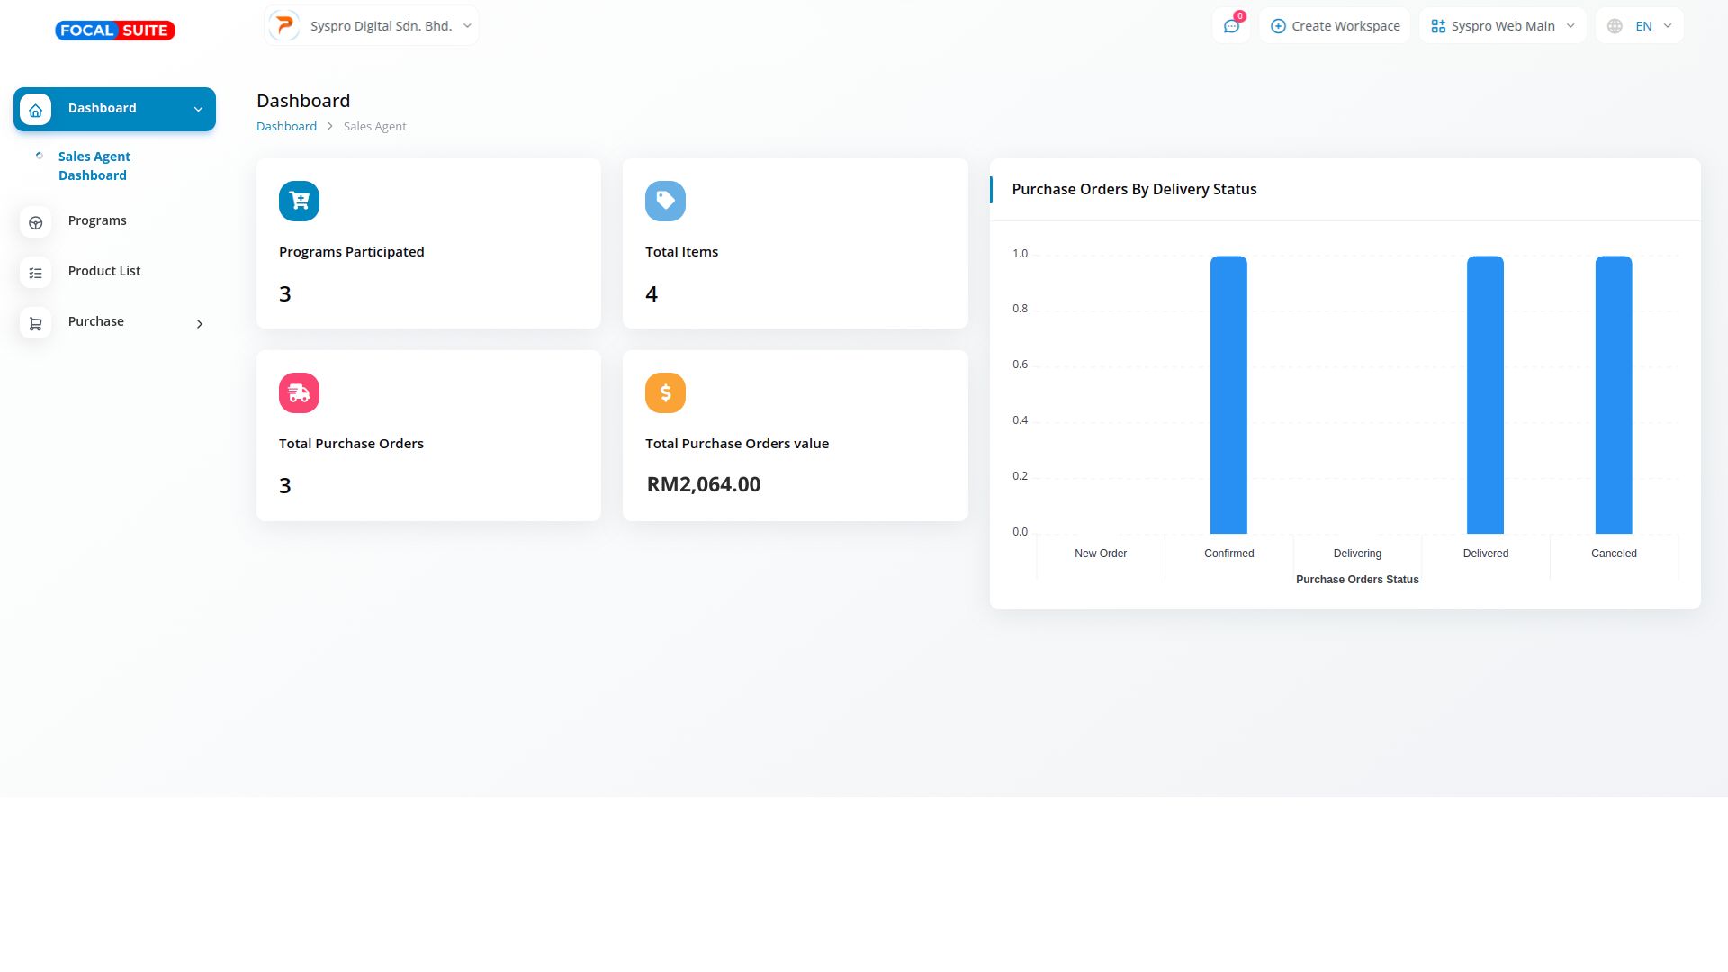Click the Total Items tag icon
This screenshot has width=1728, height=972.
[665, 201]
